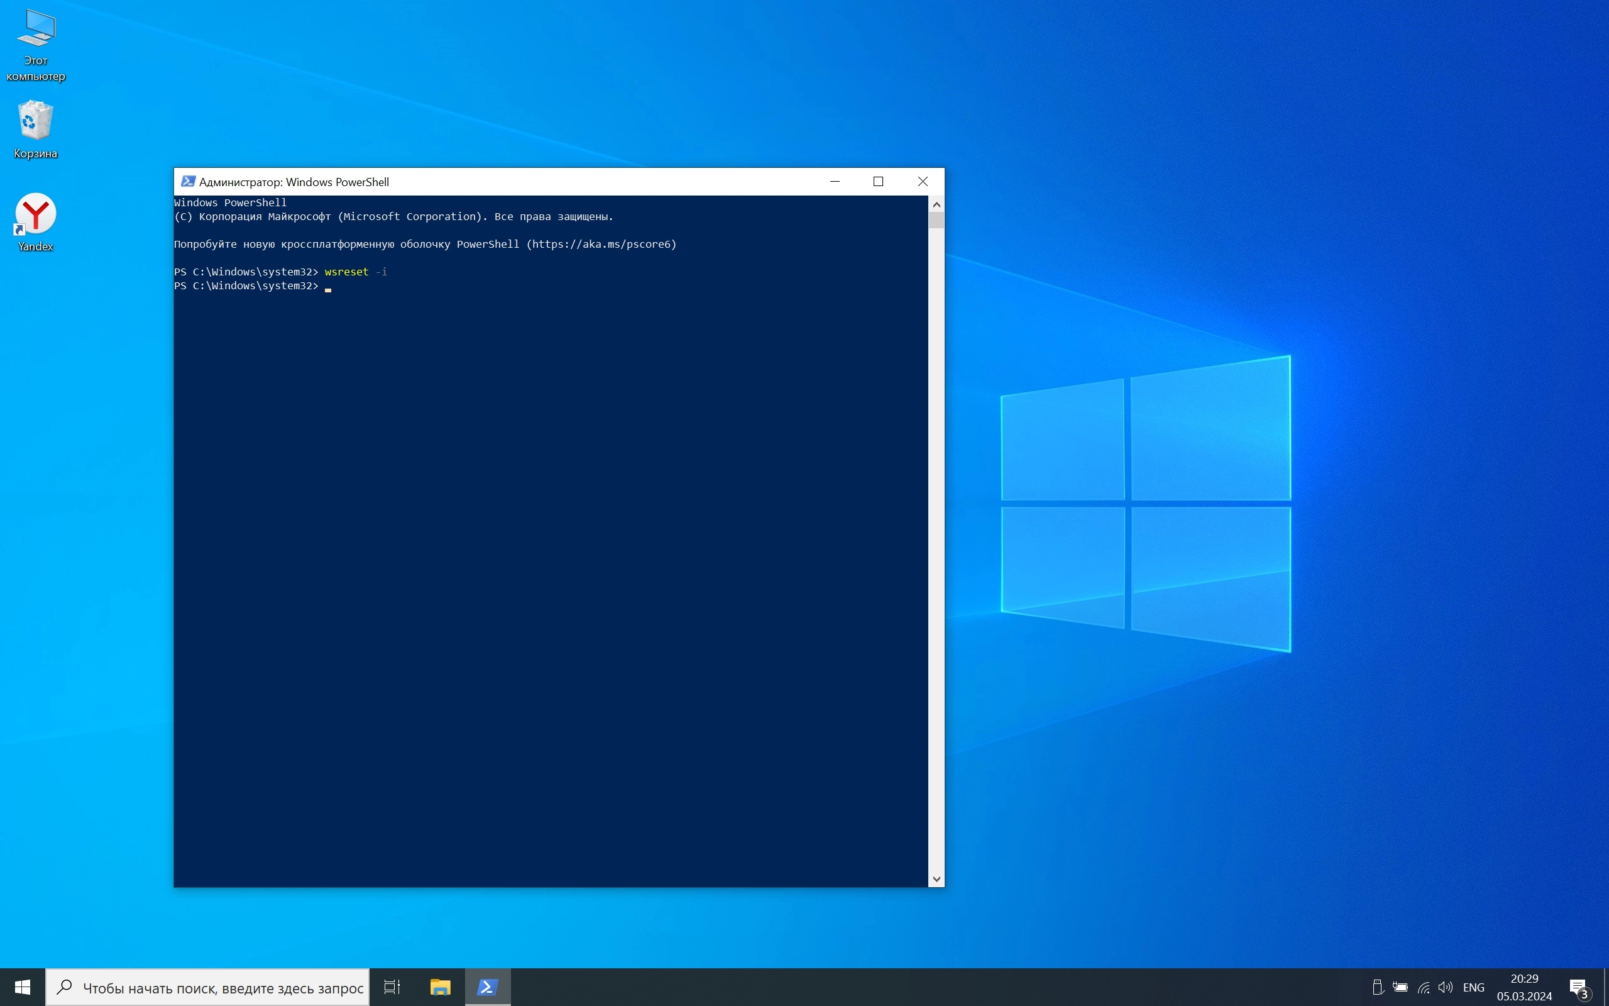Screen dimensions: 1609x1006
Task: Click the PowerShell title bar icon
Action: pyautogui.click(x=188, y=182)
